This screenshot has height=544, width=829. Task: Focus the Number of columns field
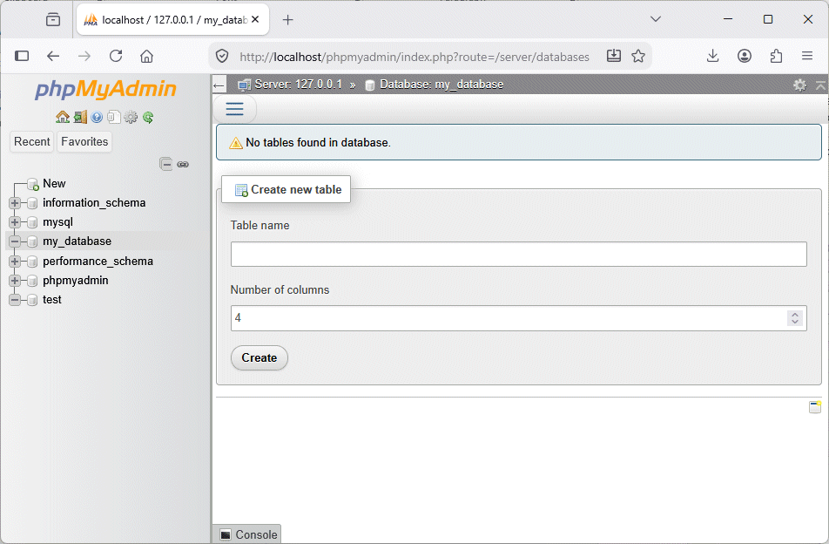[519, 318]
